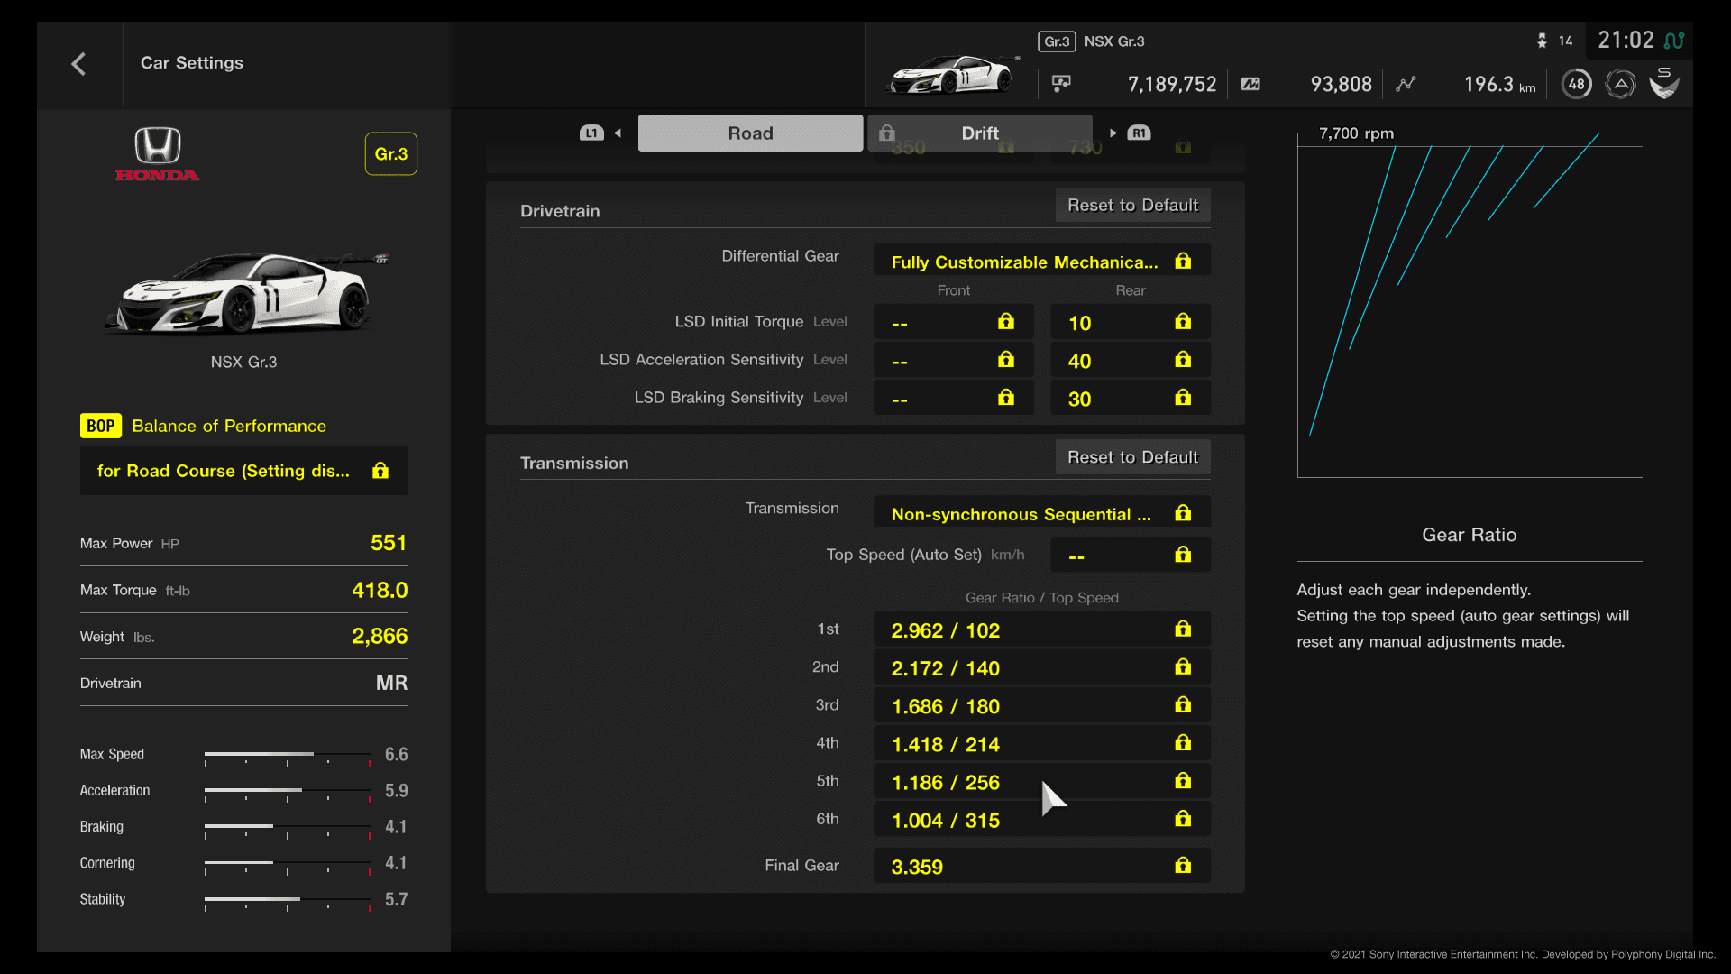Screen dimensions: 1731x974
Task: Click the lock icon on the Drift tab
Action: click(x=887, y=133)
